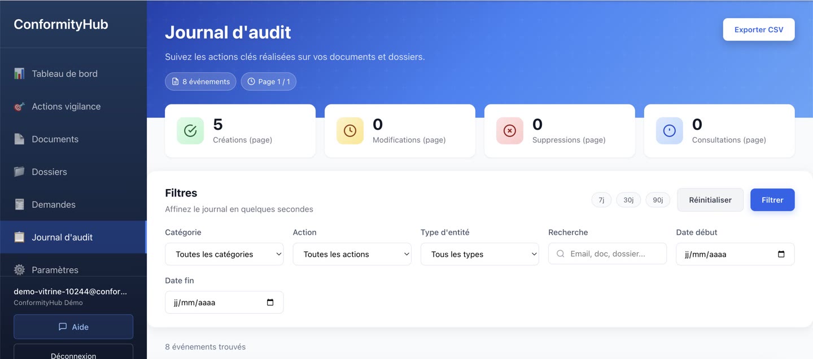Click the Tableau de bord chart icon
This screenshot has width=813, height=359.
point(19,73)
